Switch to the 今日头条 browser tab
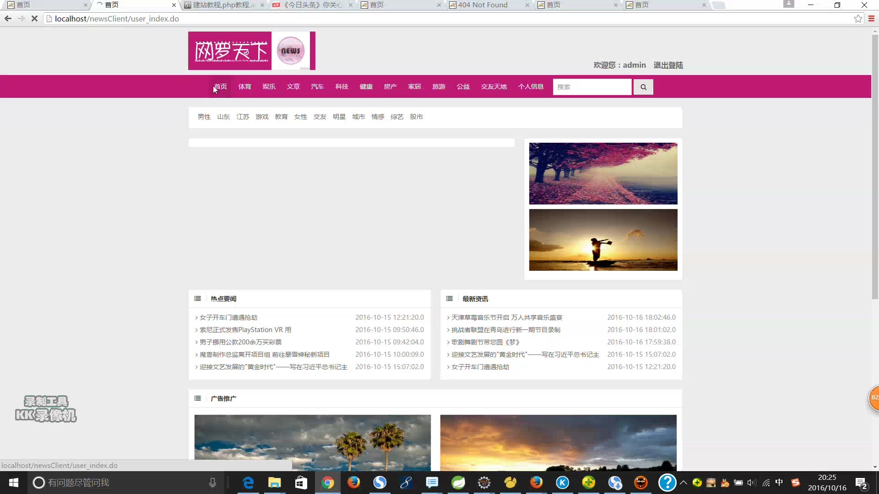Screen dimensions: 879x494 tap(313, 5)
